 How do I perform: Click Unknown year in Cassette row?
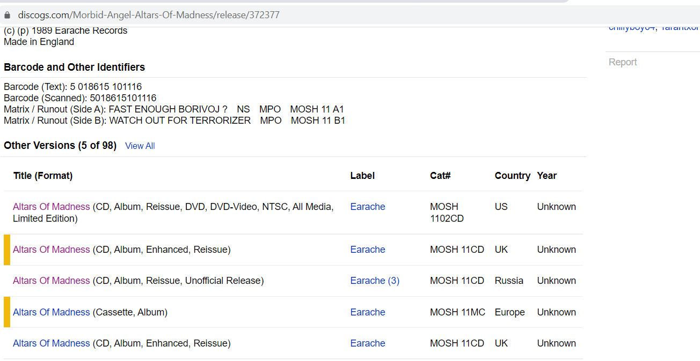557,312
